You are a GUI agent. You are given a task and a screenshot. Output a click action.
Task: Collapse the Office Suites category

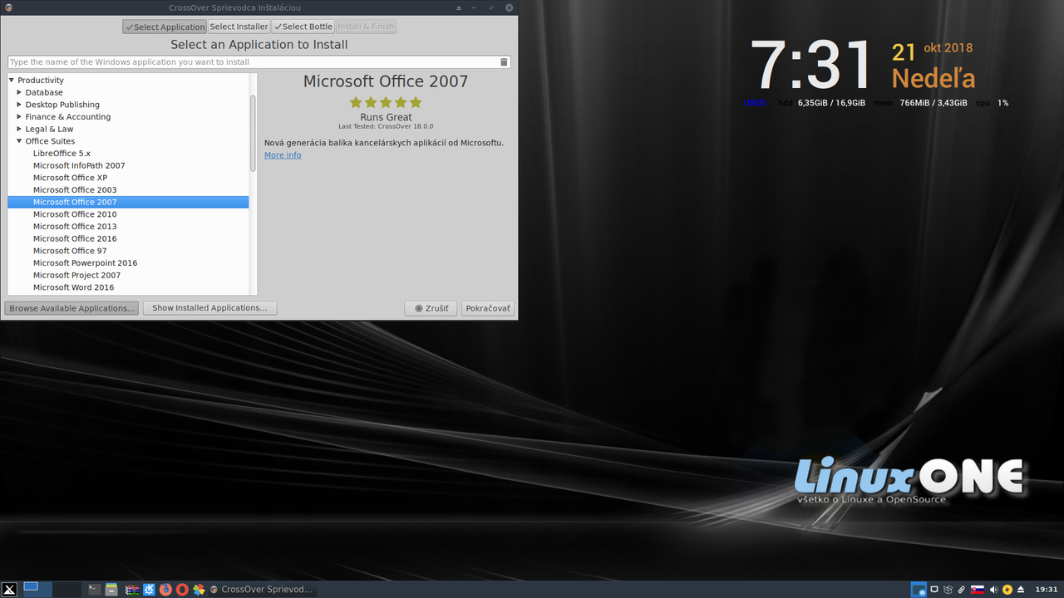(19, 141)
